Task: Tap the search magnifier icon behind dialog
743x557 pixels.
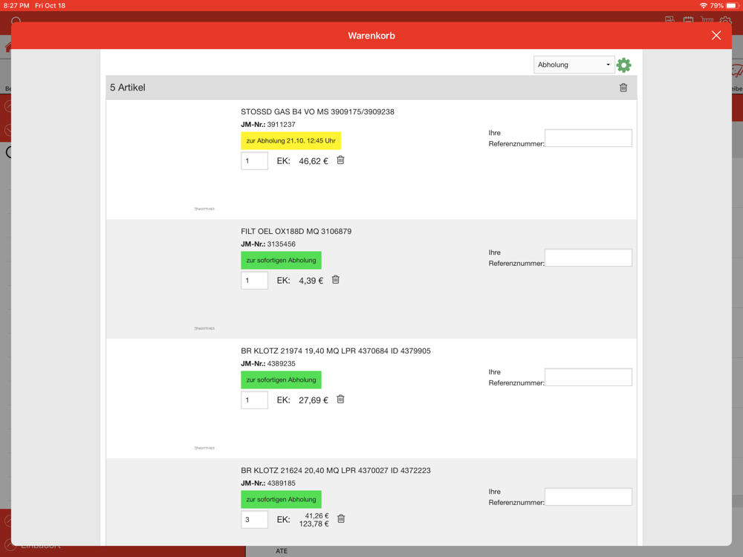Action: (x=16, y=20)
